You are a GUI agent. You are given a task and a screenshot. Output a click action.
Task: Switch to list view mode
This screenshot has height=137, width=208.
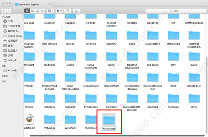[32, 11]
